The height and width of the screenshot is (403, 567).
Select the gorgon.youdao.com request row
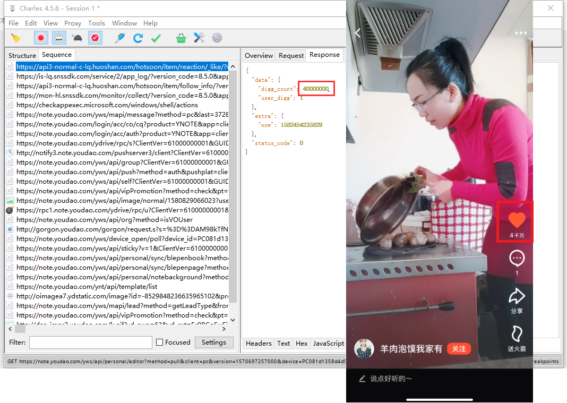tap(122, 229)
